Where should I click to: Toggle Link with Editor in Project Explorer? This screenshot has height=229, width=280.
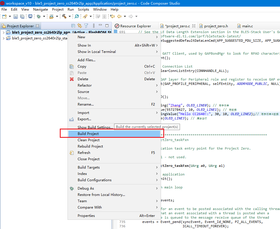pos(80,26)
